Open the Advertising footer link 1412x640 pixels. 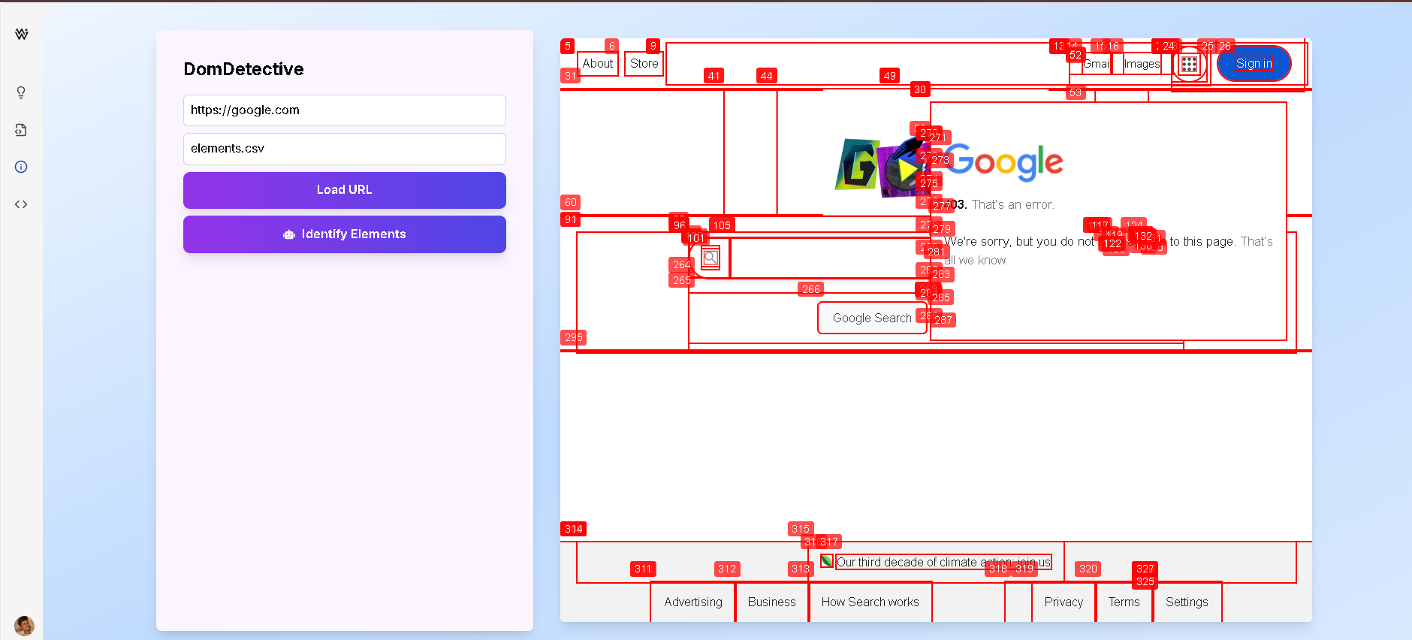693,602
